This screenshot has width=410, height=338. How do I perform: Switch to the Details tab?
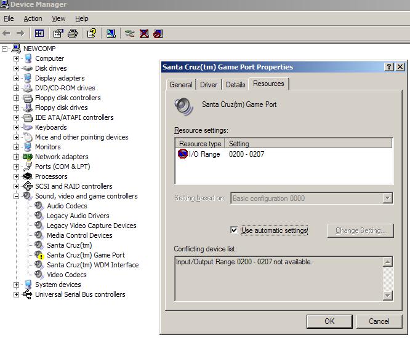pyautogui.click(x=236, y=85)
